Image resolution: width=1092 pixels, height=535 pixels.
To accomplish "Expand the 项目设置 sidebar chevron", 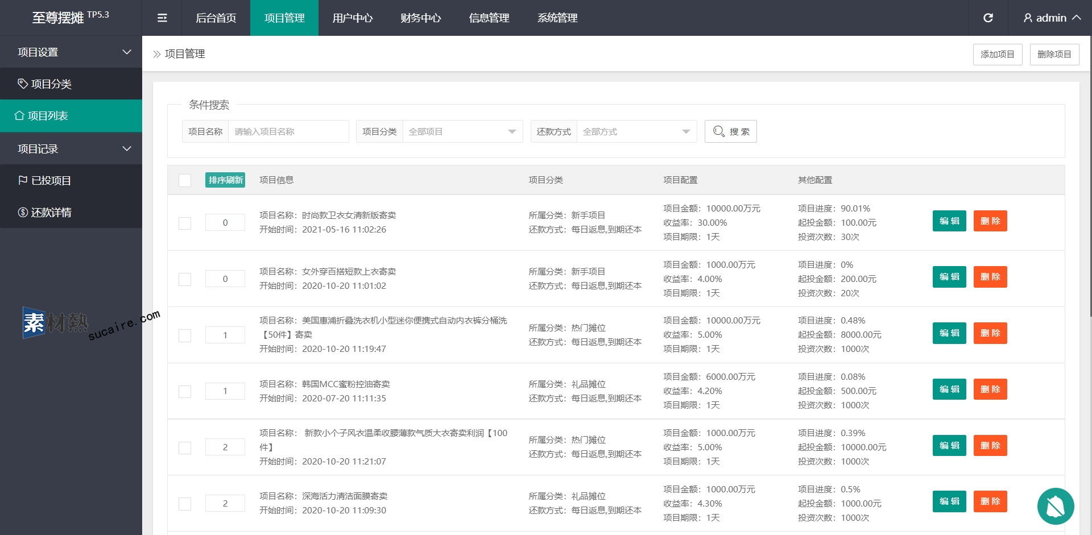I will pos(127,52).
